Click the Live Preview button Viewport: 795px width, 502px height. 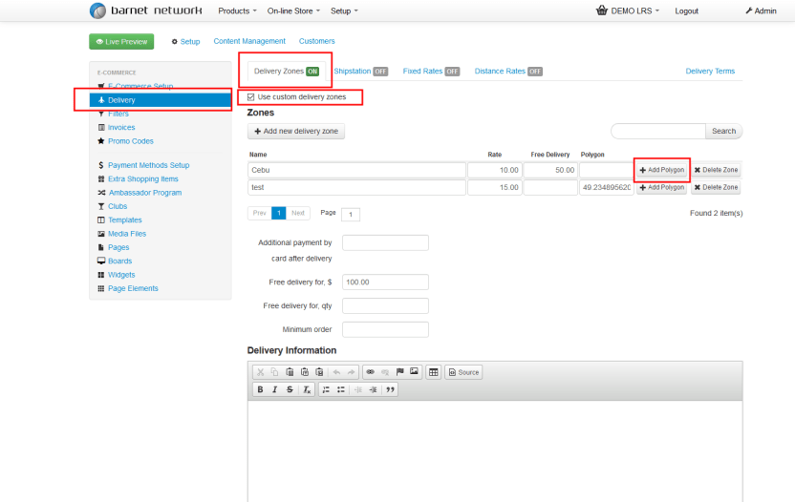(x=121, y=42)
